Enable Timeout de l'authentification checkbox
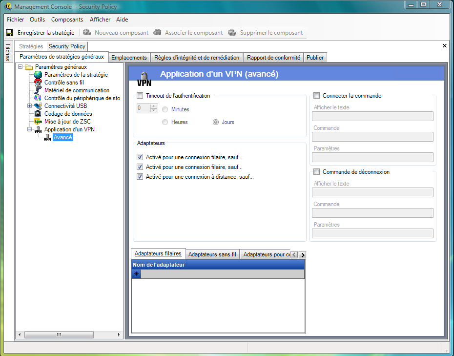The height and width of the screenshot is (356, 454). pos(140,96)
